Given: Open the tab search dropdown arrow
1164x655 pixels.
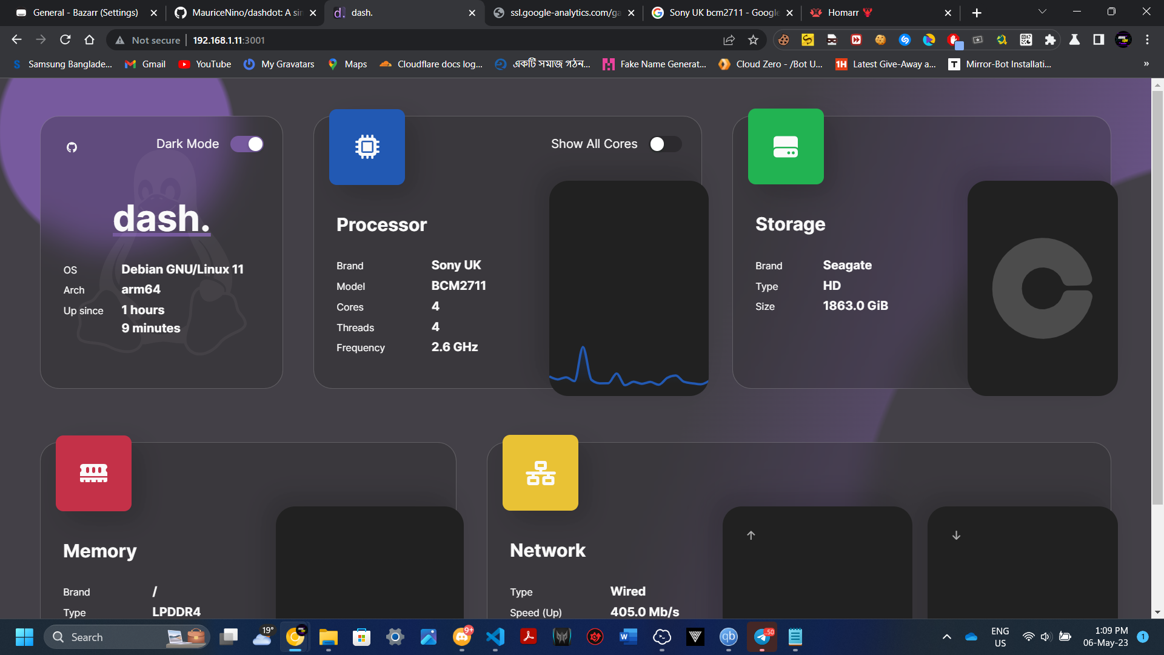Looking at the screenshot, I should point(1042,12).
